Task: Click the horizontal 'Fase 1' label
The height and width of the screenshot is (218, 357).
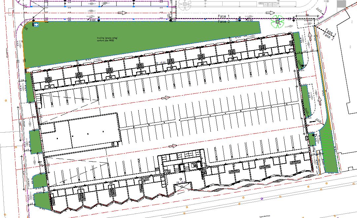Action: [224, 16]
